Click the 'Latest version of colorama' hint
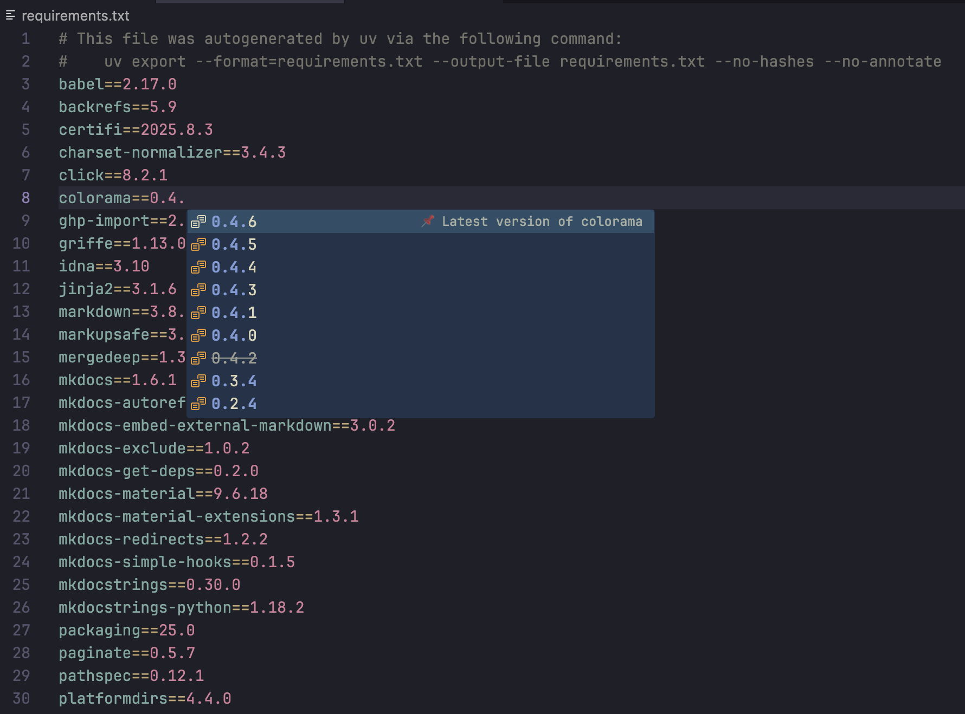The image size is (965, 714). click(542, 222)
